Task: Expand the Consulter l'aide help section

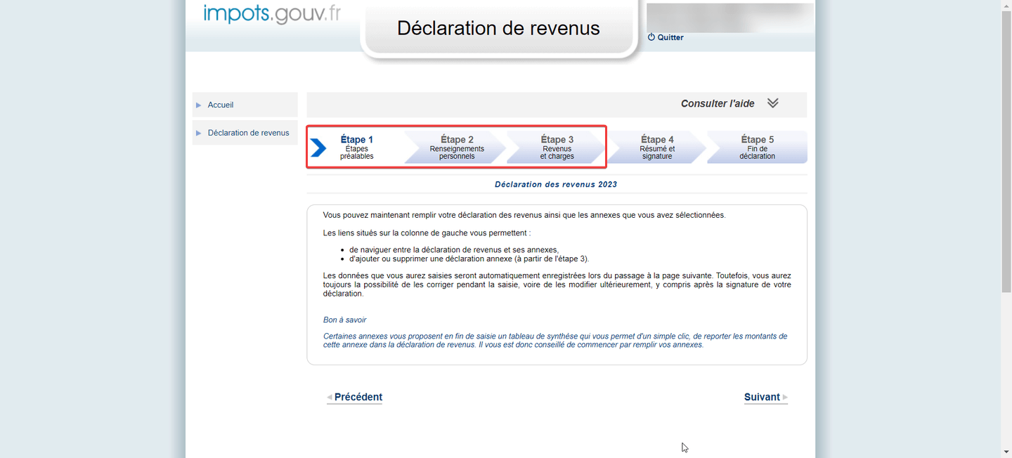Action: [718, 103]
